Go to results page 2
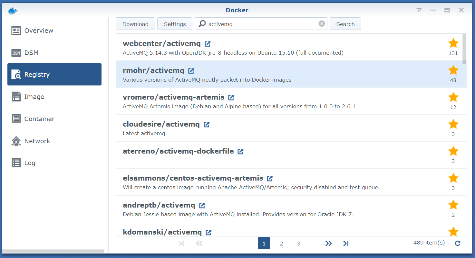 (x=281, y=243)
